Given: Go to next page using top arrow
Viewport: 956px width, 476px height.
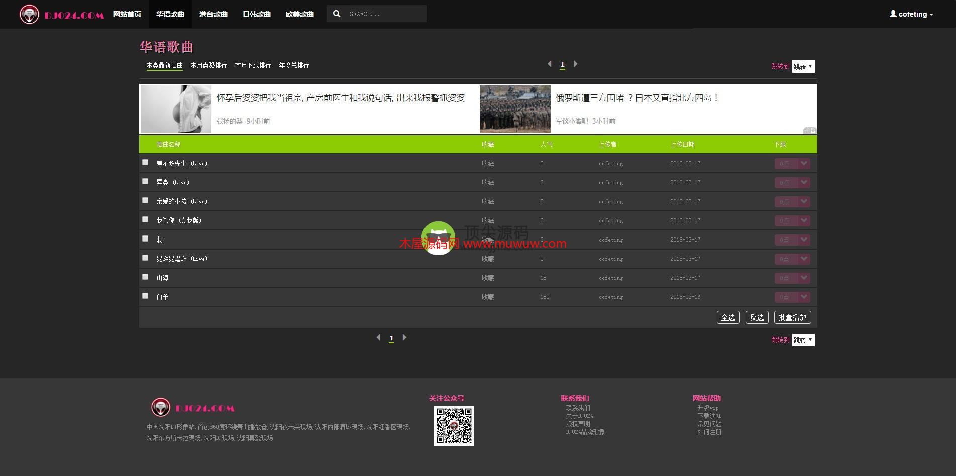Looking at the screenshot, I should [576, 64].
